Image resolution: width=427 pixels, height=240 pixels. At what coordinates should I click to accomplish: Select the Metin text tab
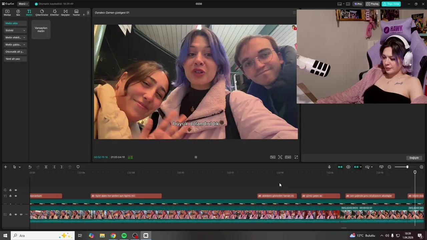coord(29,13)
